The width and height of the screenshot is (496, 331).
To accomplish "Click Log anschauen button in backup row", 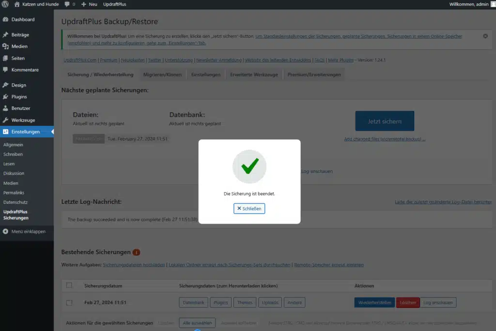I will point(438,302).
